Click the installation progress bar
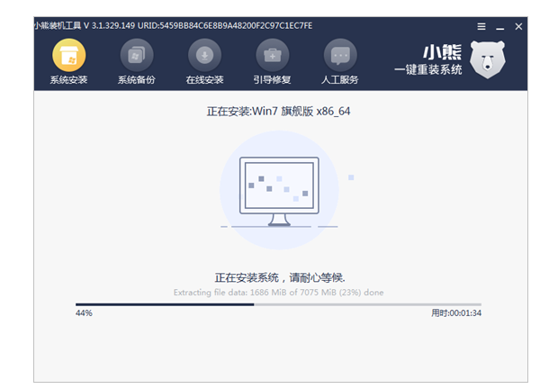 point(278,304)
